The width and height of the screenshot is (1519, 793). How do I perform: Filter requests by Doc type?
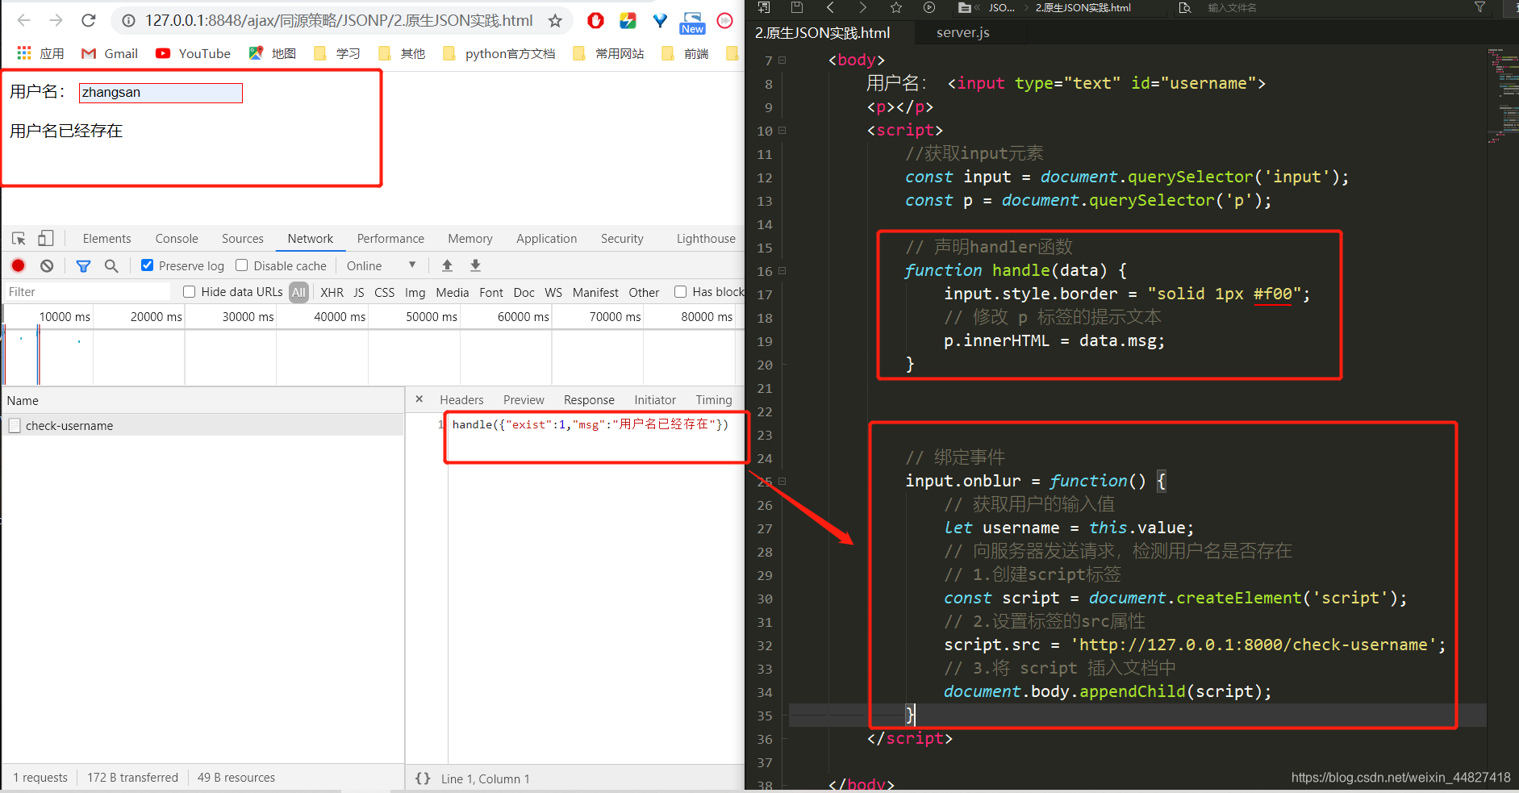(x=524, y=292)
